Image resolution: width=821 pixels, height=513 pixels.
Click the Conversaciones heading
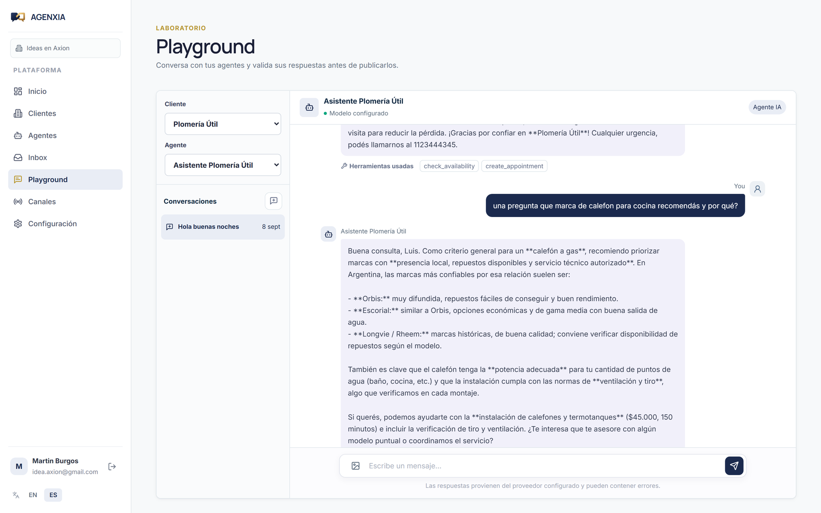point(190,201)
